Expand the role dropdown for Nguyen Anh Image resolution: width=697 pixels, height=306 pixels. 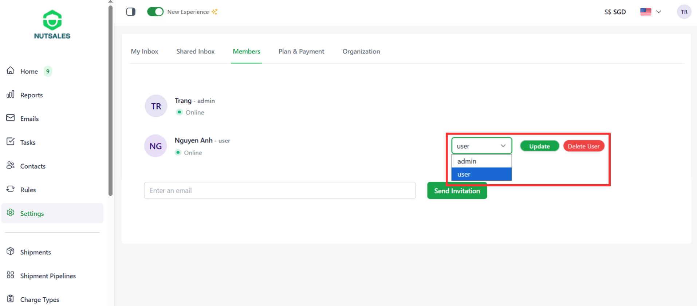(481, 146)
